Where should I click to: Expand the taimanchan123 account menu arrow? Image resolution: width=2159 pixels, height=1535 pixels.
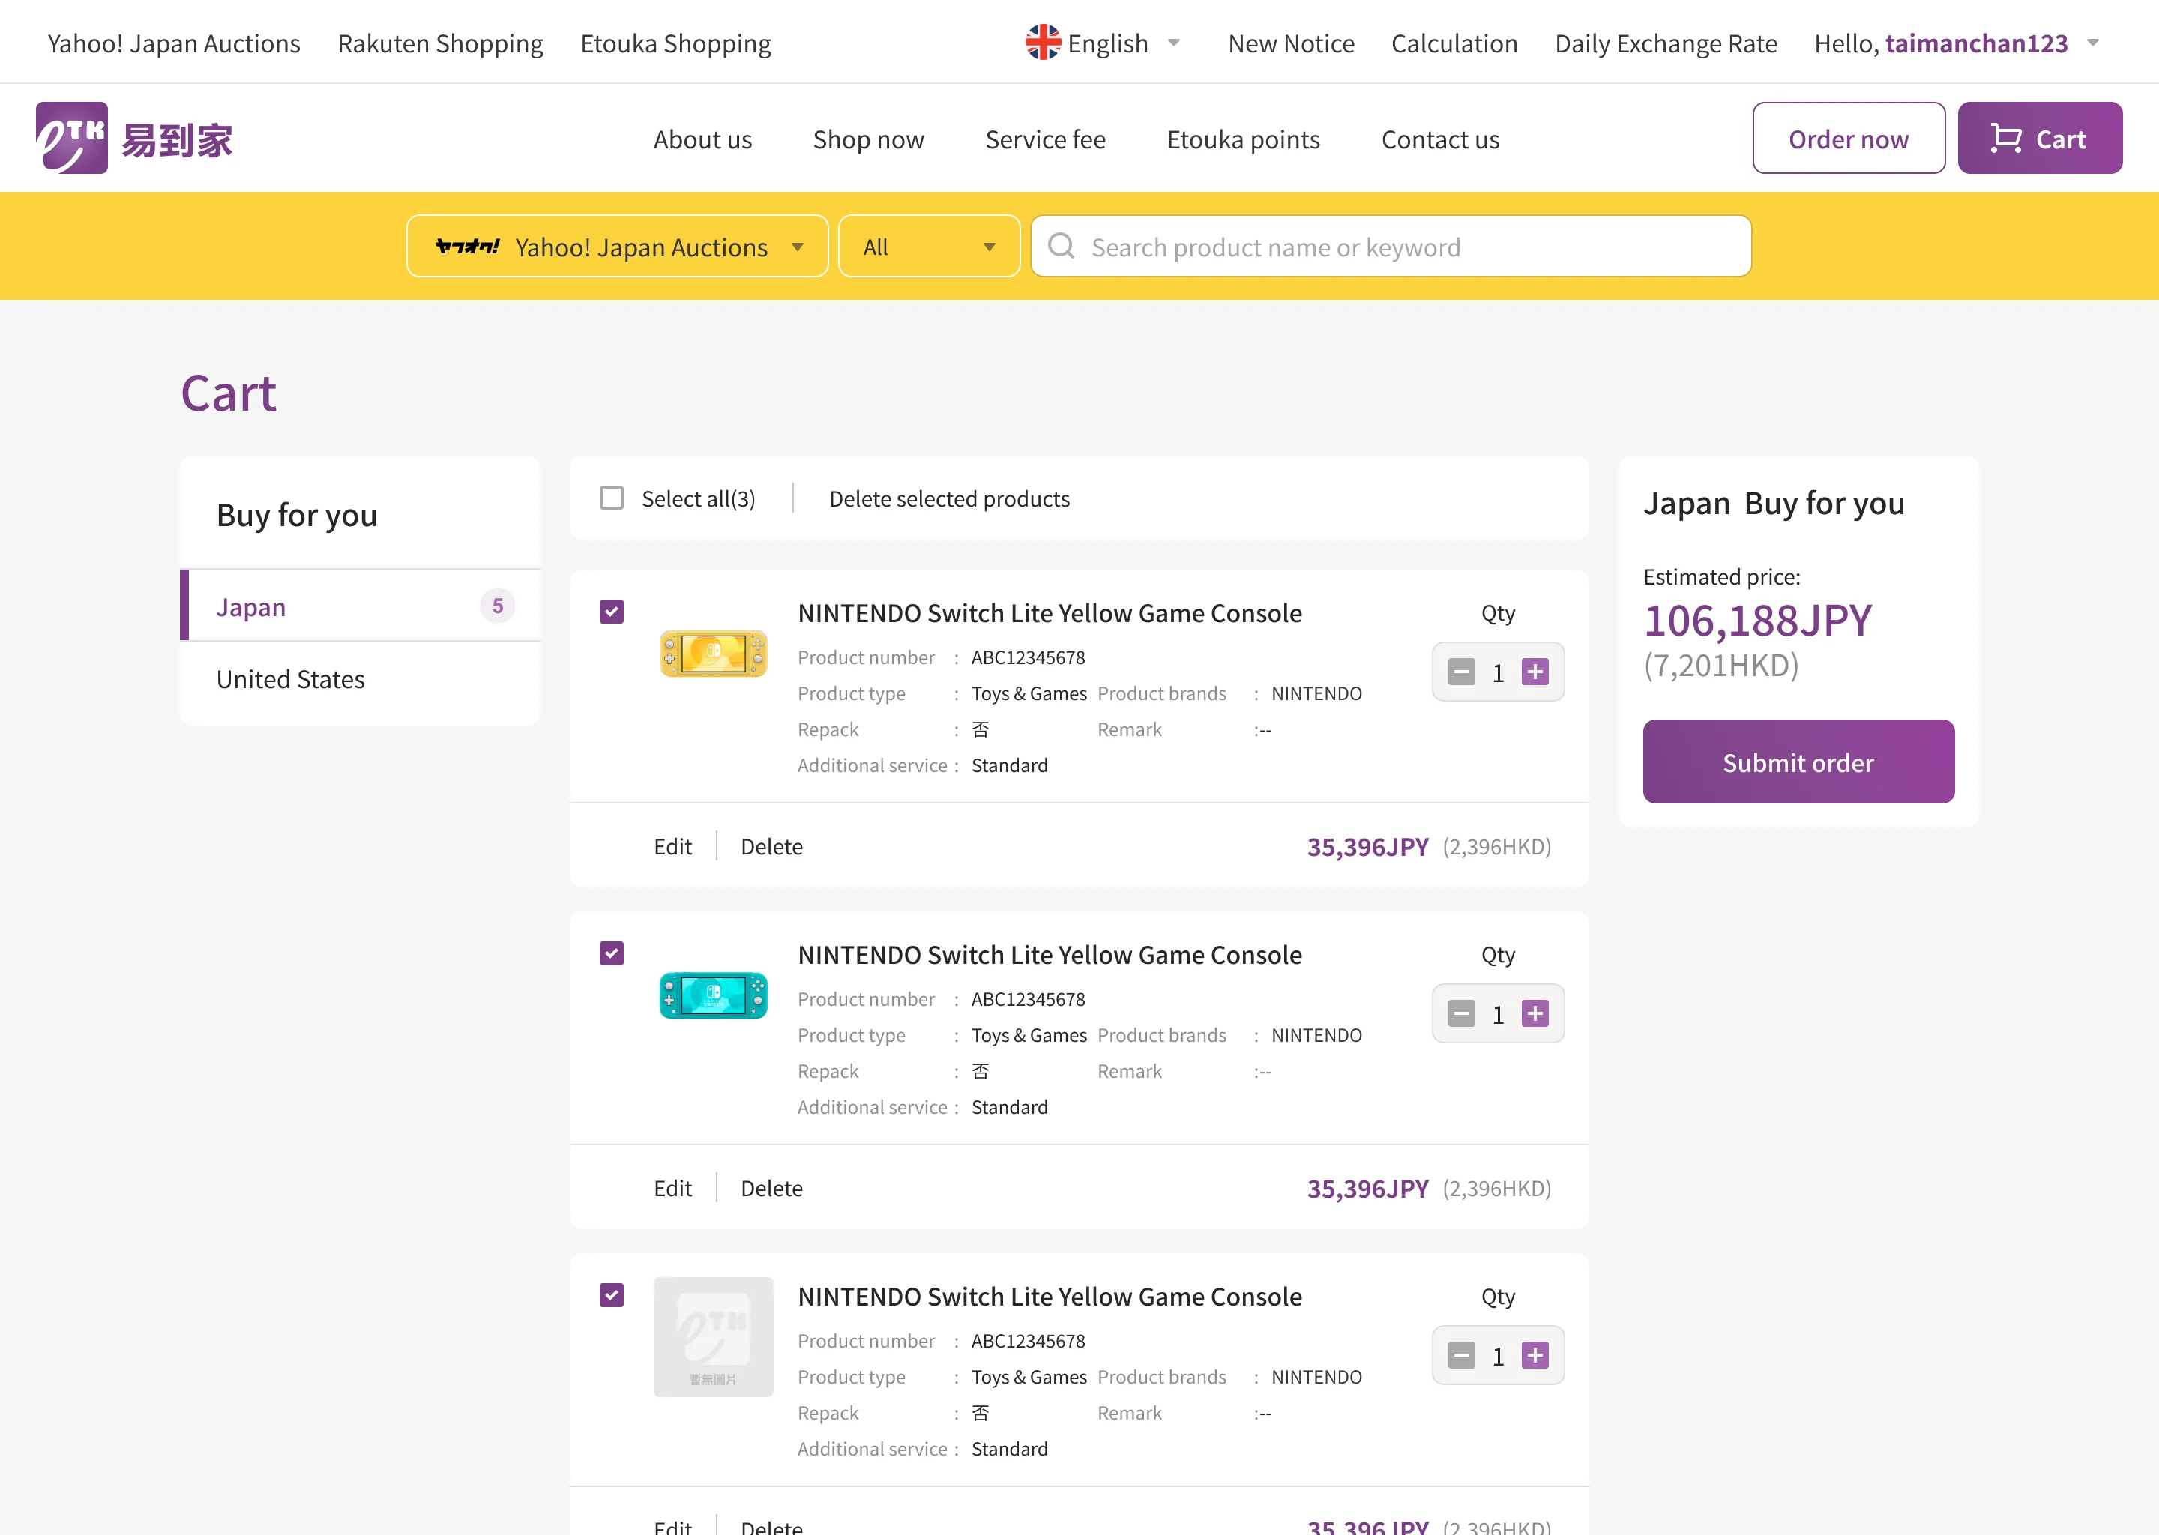pyautogui.click(x=2093, y=43)
